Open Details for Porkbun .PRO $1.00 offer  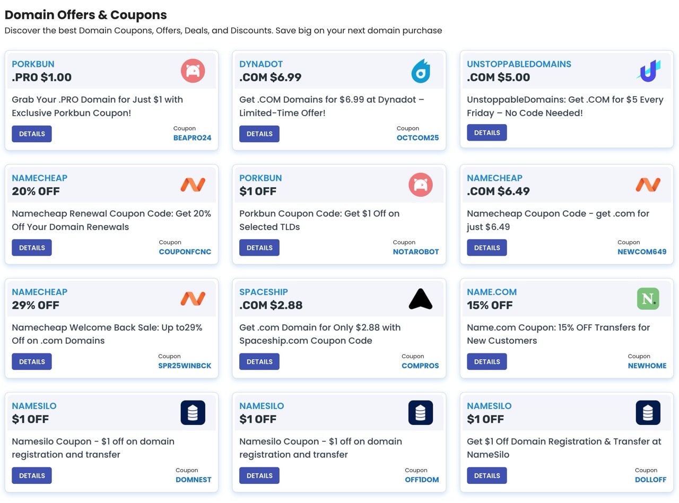pos(32,134)
